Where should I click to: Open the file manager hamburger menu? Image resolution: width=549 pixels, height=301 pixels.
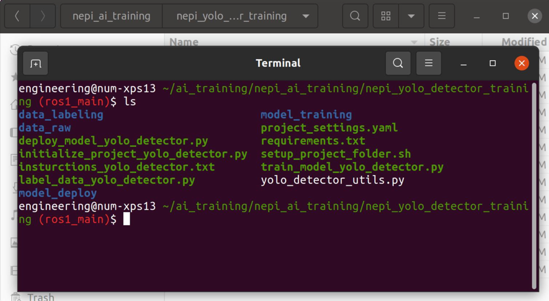click(x=442, y=16)
